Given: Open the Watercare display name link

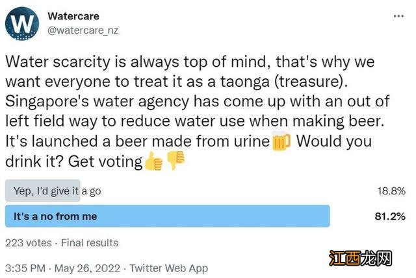Looking at the screenshot, I should click(x=75, y=16).
